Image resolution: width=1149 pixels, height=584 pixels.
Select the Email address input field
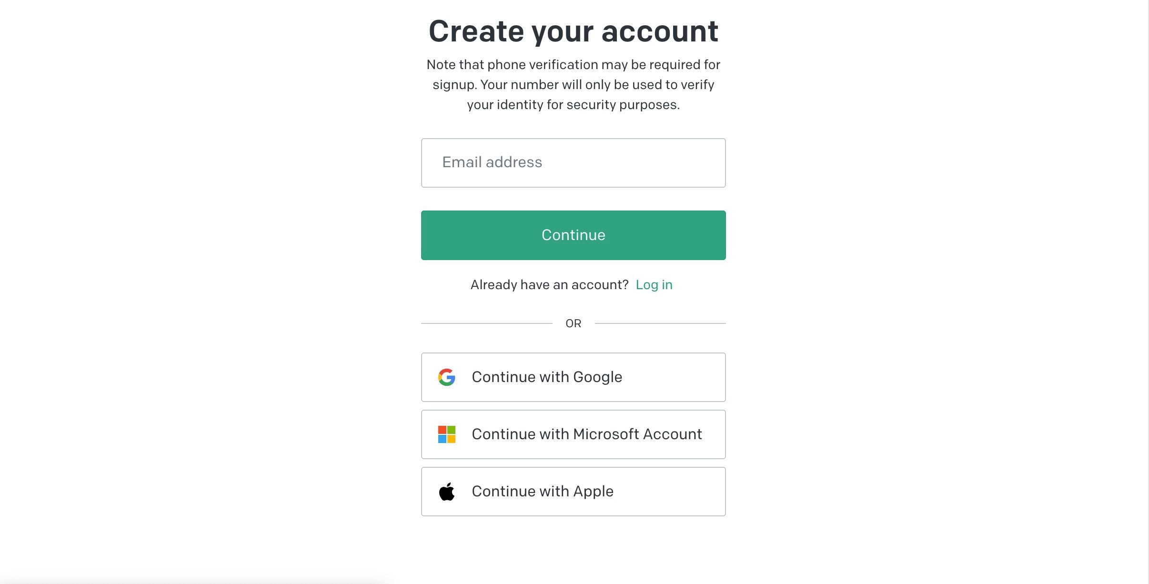[573, 162]
